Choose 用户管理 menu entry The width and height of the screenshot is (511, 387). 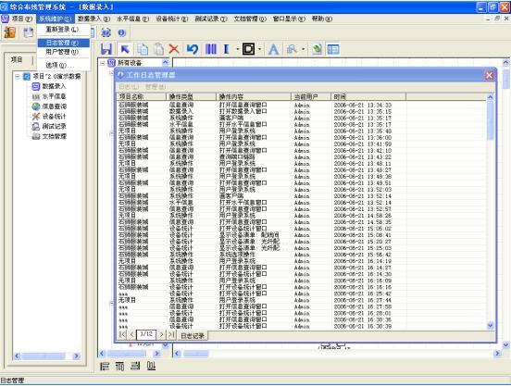(x=62, y=52)
